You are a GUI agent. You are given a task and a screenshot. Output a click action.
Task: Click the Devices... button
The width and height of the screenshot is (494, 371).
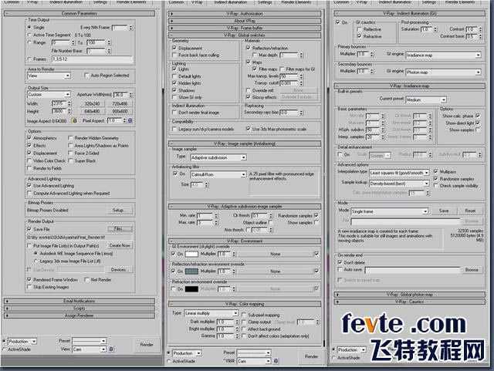pos(119,270)
